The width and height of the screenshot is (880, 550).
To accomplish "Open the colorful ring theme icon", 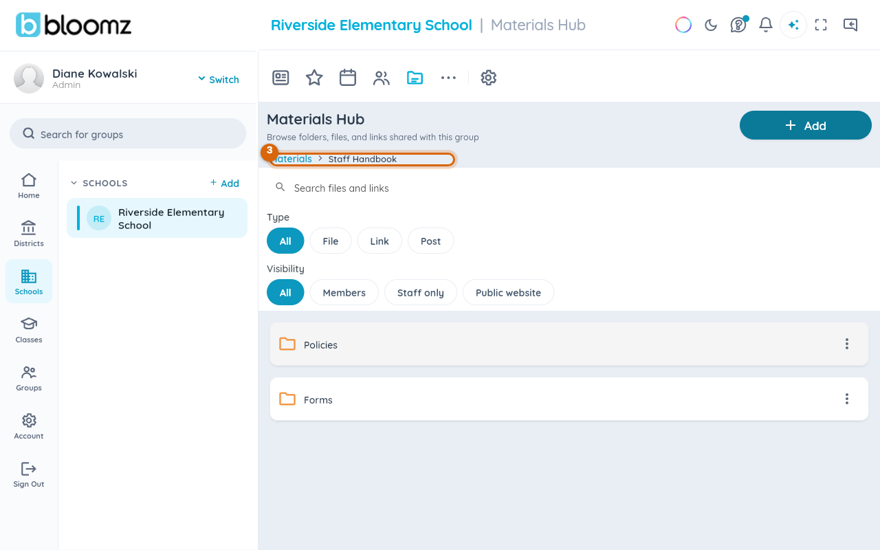I will [x=683, y=25].
